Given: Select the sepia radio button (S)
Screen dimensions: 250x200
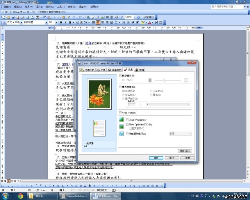Looking at the screenshot, I should point(123,91).
